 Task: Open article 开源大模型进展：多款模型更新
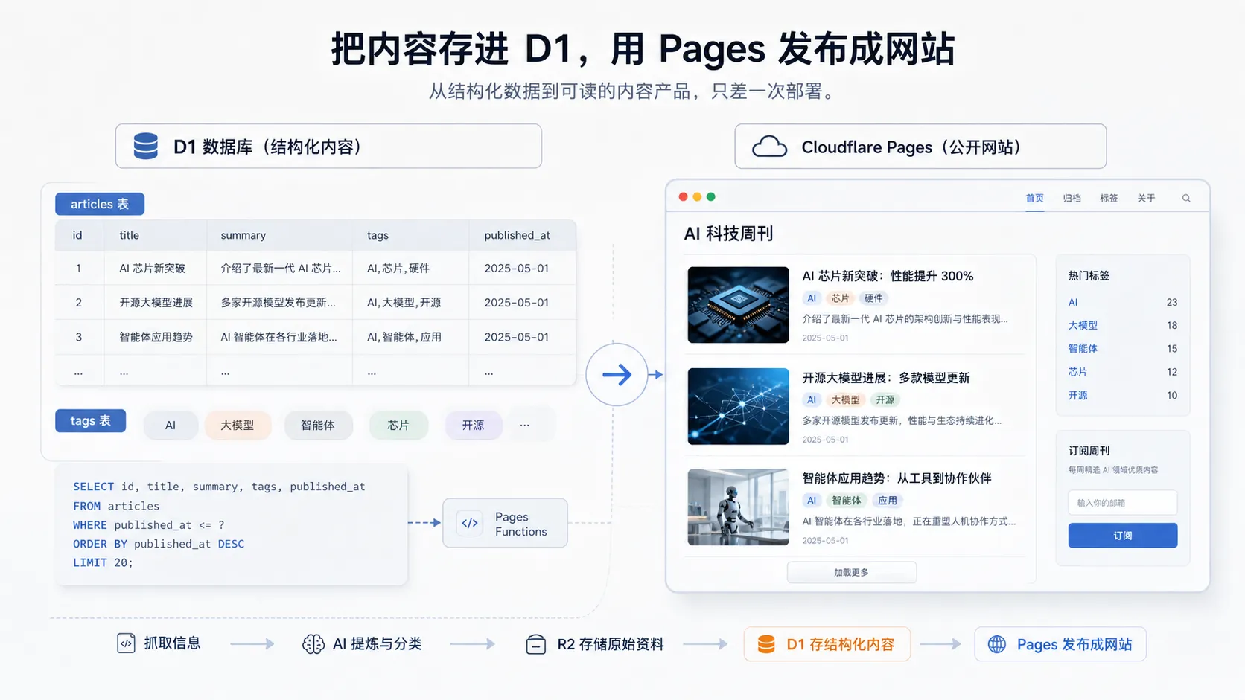[x=886, y=378]
